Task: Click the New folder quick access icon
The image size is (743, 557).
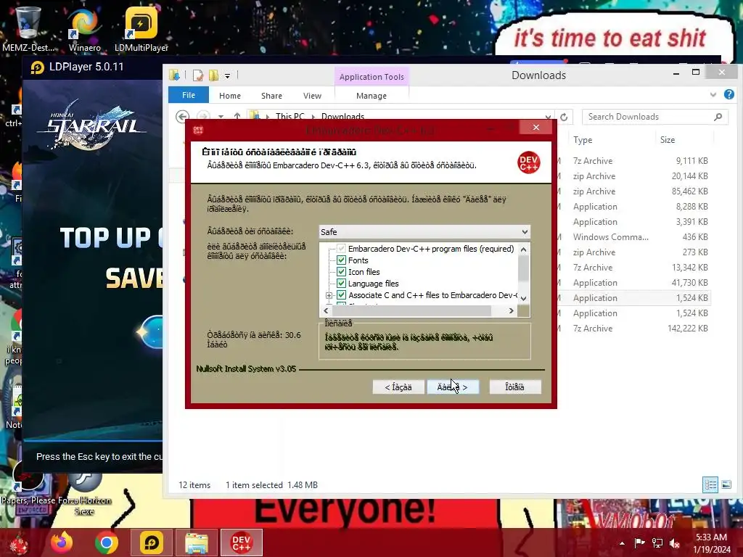Action: (214, 75)
